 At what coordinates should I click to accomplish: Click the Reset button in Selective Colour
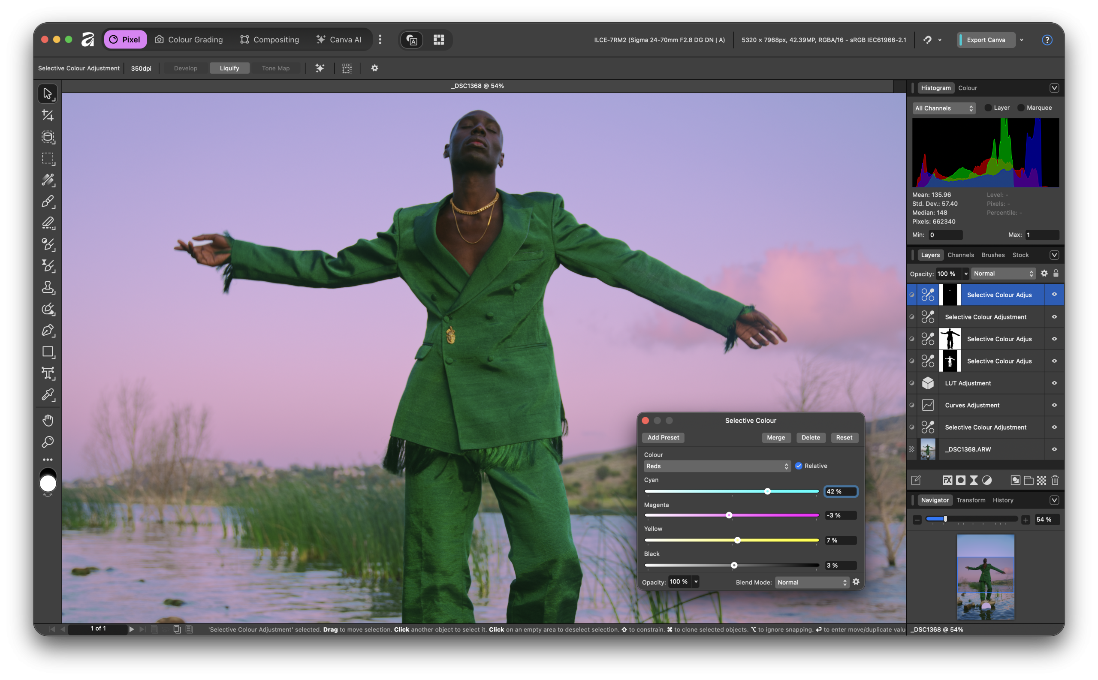(x=844, y=438)
